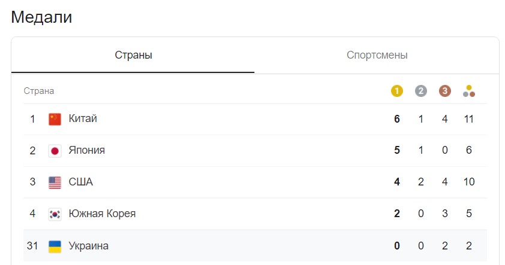
Task: Open the США country link
Action: (x=80, y=182)
